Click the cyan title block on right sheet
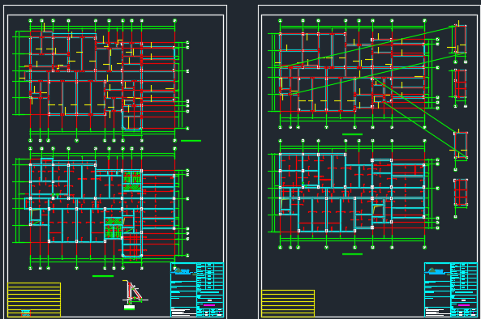Image resolution: width=481 pixels, height=319 pixels. (x=451, y=290)
